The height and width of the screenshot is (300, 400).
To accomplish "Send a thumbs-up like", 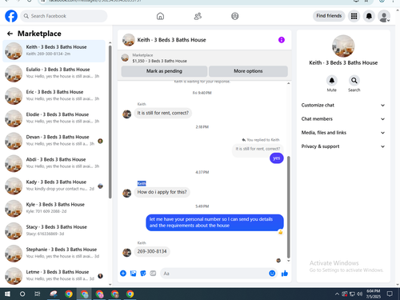I will click(285, 273).
